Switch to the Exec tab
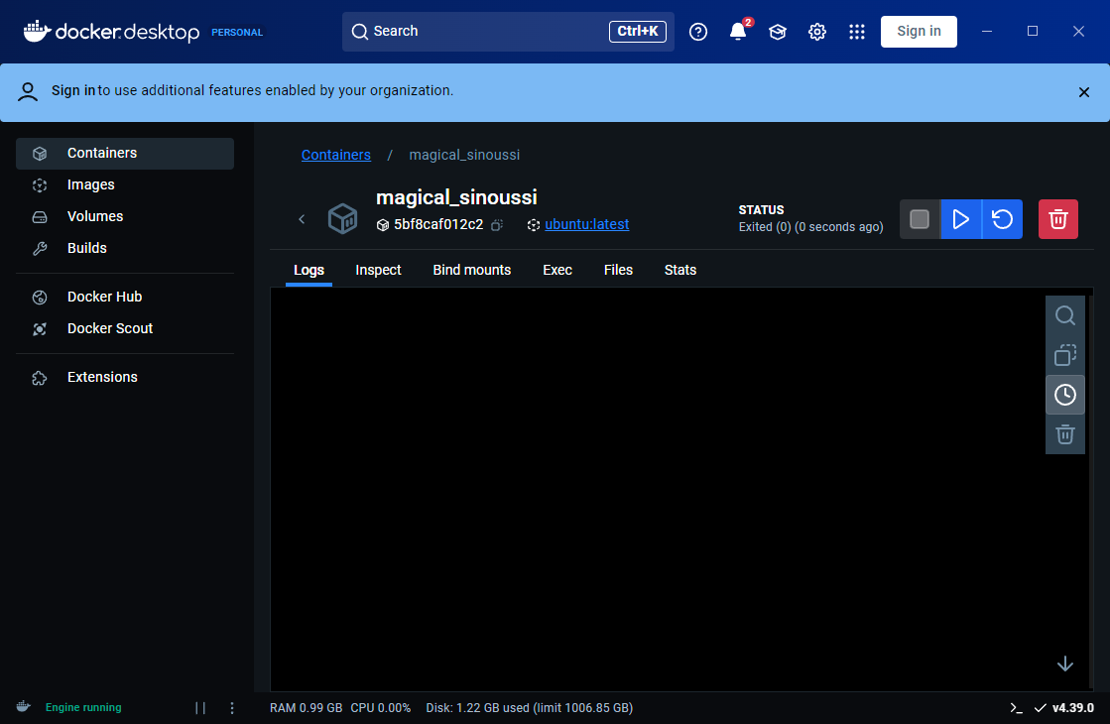The height and width of the screenshot is (724, 1110). pyautogui.click(x=557, y=271)
